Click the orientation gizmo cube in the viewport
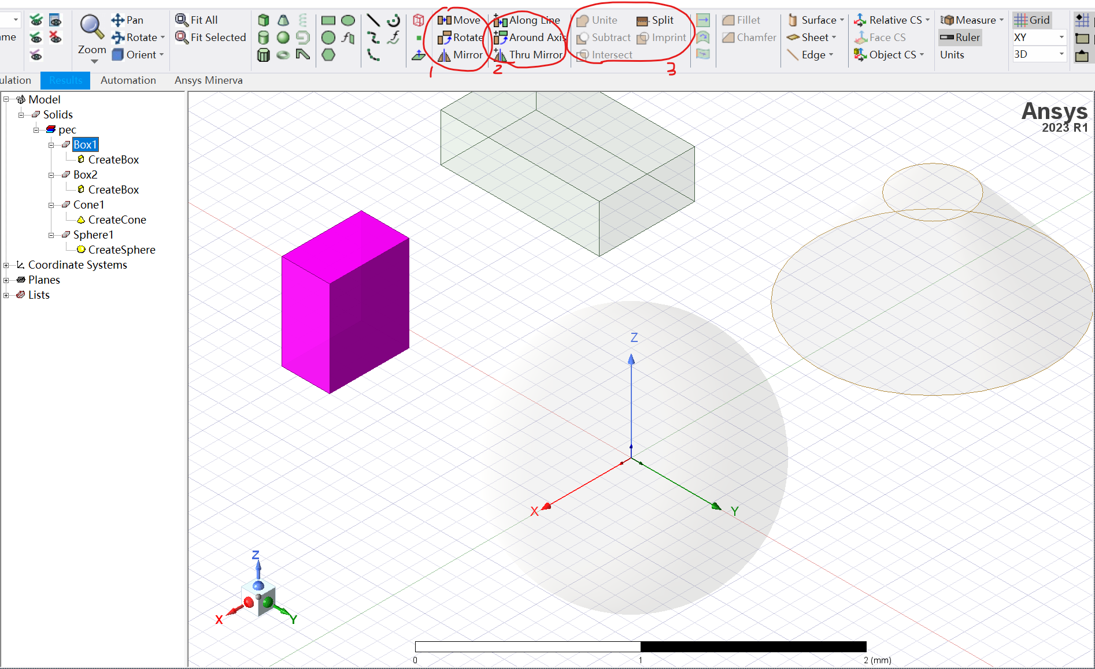 (x=259, y=596)
